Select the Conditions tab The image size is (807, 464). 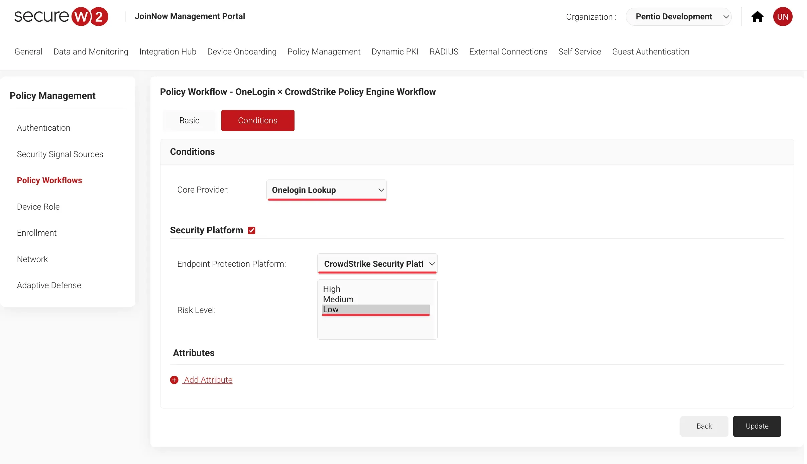(257, 120)
